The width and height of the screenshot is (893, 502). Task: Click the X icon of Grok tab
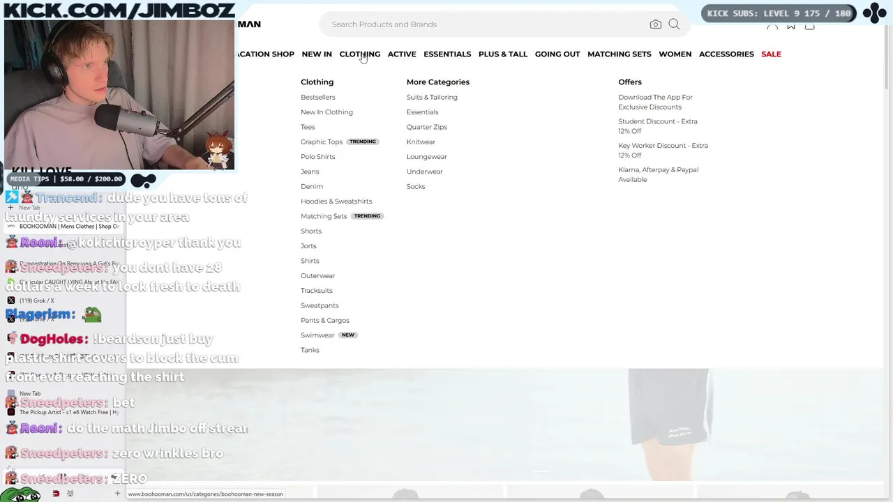pos(10,301)
